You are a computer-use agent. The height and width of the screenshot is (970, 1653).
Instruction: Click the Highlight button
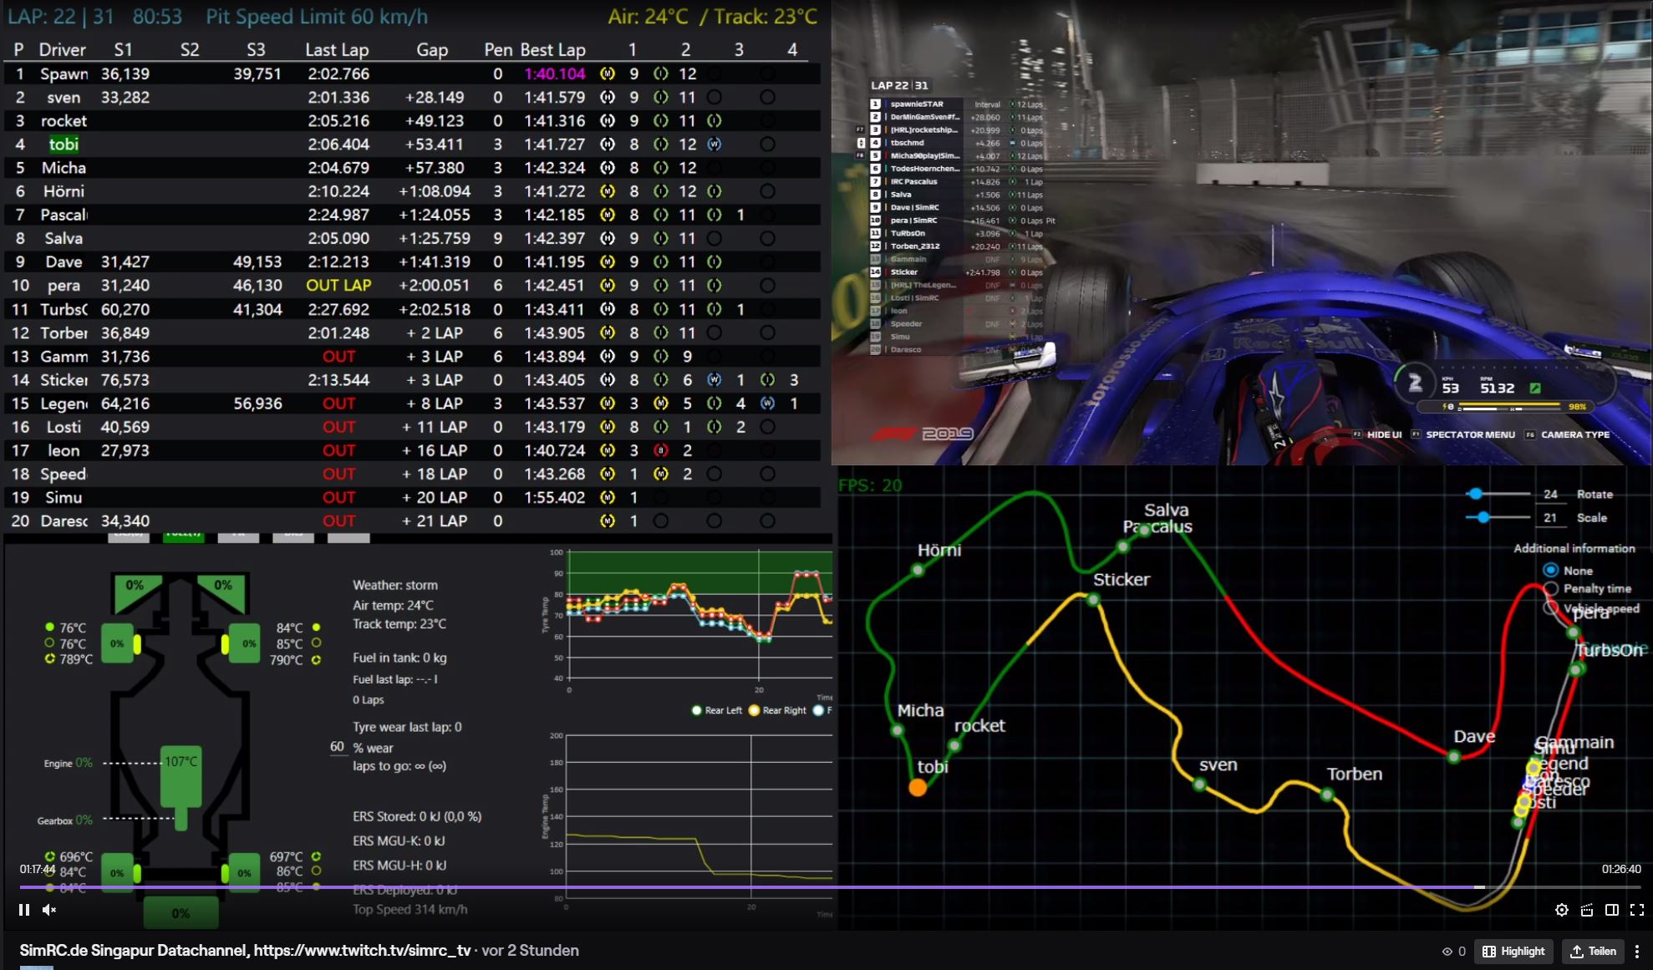pos(1513,951)
